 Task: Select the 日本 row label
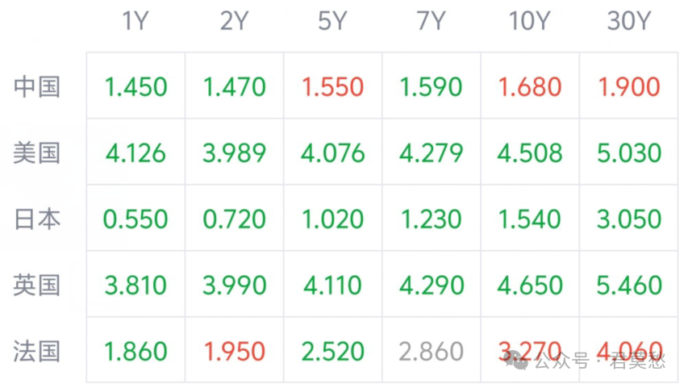pos(37,219)
